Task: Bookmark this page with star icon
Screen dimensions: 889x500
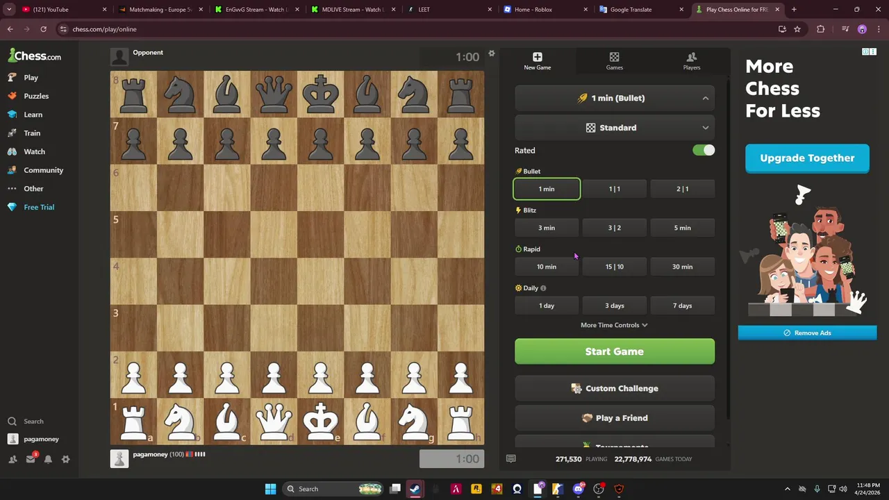Action: pyautogui.click(x=797, y=29)
